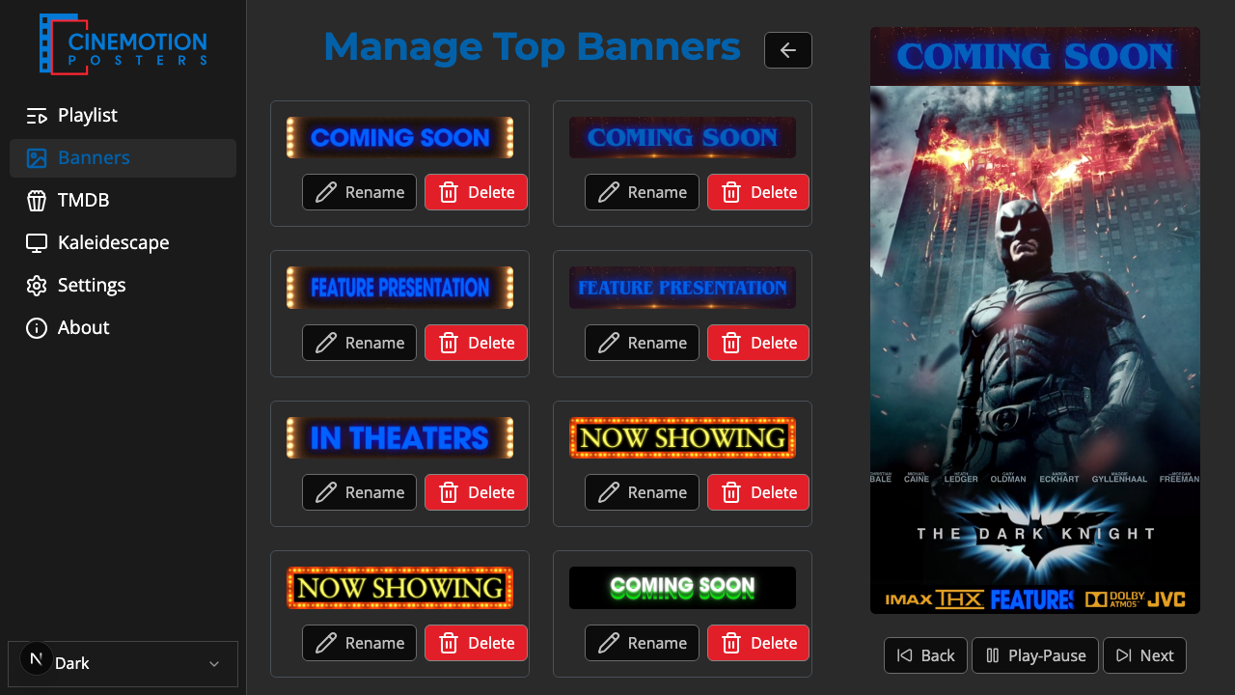Skip to the Next poster
Viewport: 1235px width, 695px height.
[x=1144, y=655]
